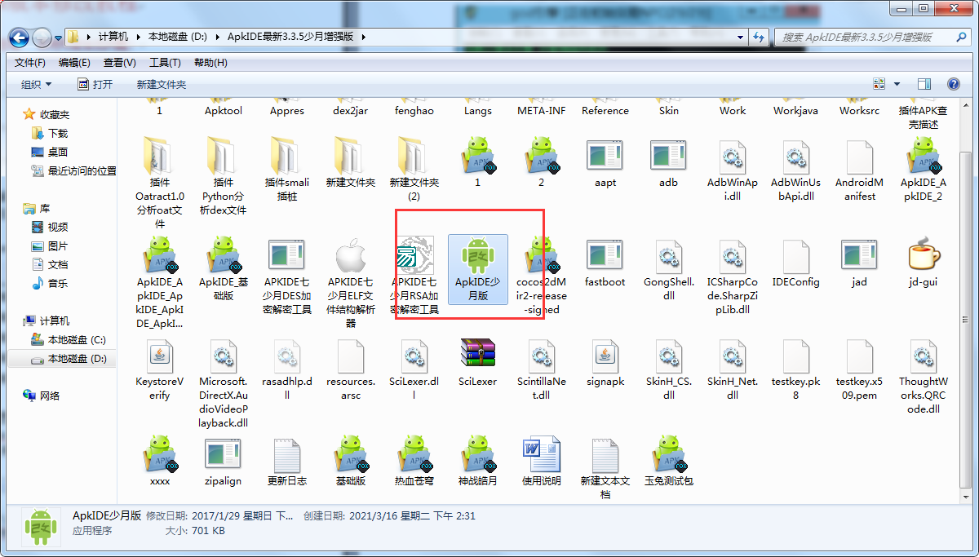
Task: Select the 热血苍穹 apk icon
Action: (x=414, y=455)
